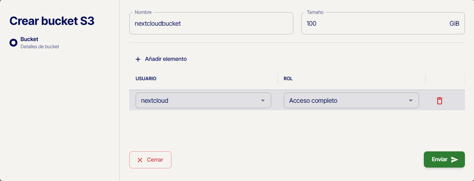Submit the form with Enviar button
The height and width of the screenshot is (181, 474).
444,160
